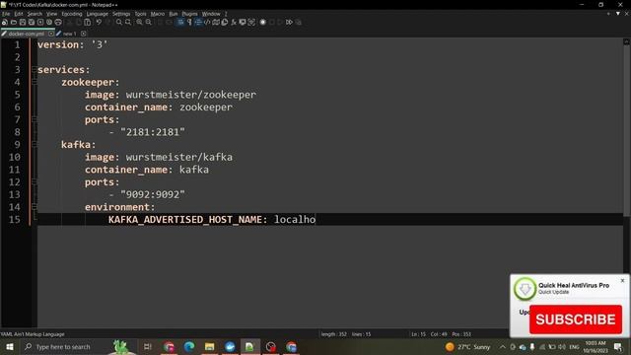Collapse kafka ports fold marker on line 12
This screenshot has height=355, width=631.
[x=35, y=181]
